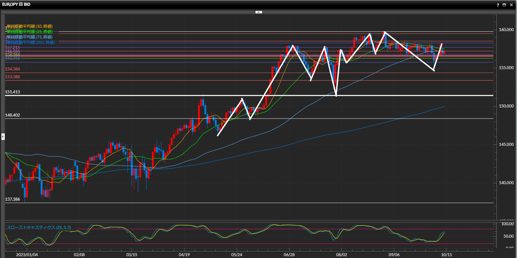Image resolution: width=517 pixels, height=258 pixels.
Task: Expand the left side panel arrow
Action: [x=3, y=137]
